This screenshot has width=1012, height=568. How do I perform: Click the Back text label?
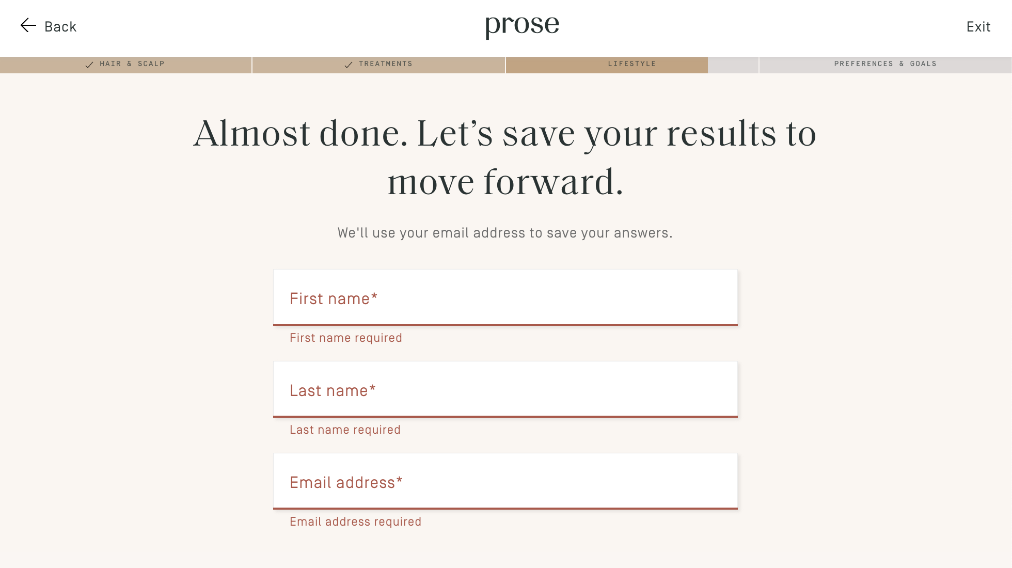click(x=60, y=27)
